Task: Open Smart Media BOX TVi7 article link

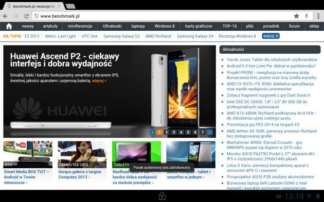Action: (x=27, y=177)
